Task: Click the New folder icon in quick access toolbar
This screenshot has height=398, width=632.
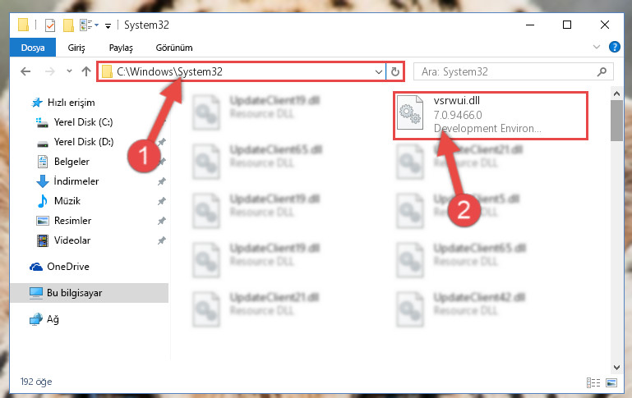Action: click(x=68, y=25)
